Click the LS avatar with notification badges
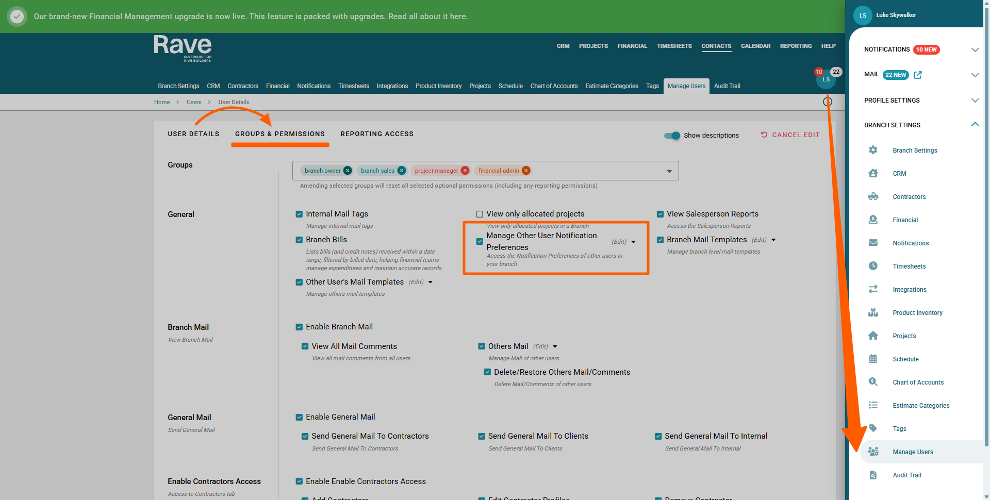 tap(826, 79)
